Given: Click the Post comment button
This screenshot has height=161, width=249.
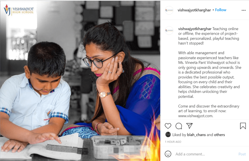Looking at the screenshot, I should 242,154.
